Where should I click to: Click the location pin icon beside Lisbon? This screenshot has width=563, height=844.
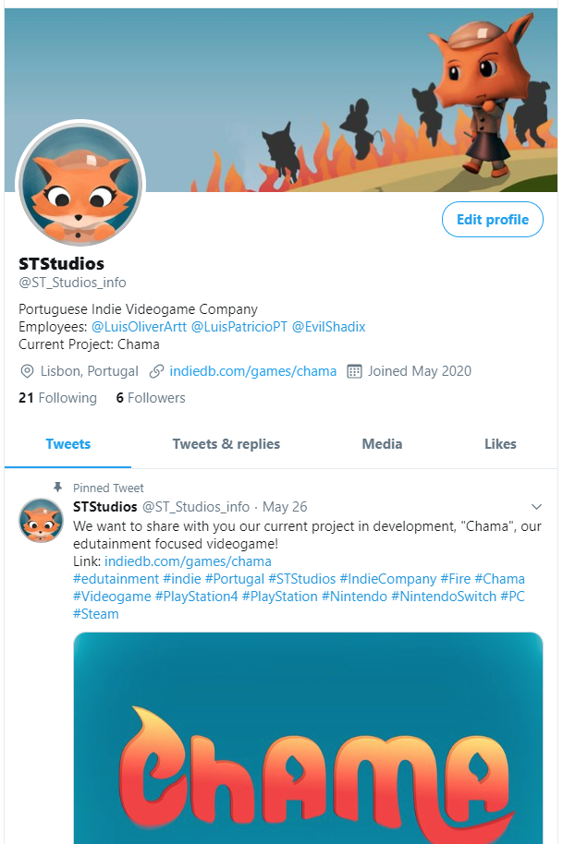(27, 371)
